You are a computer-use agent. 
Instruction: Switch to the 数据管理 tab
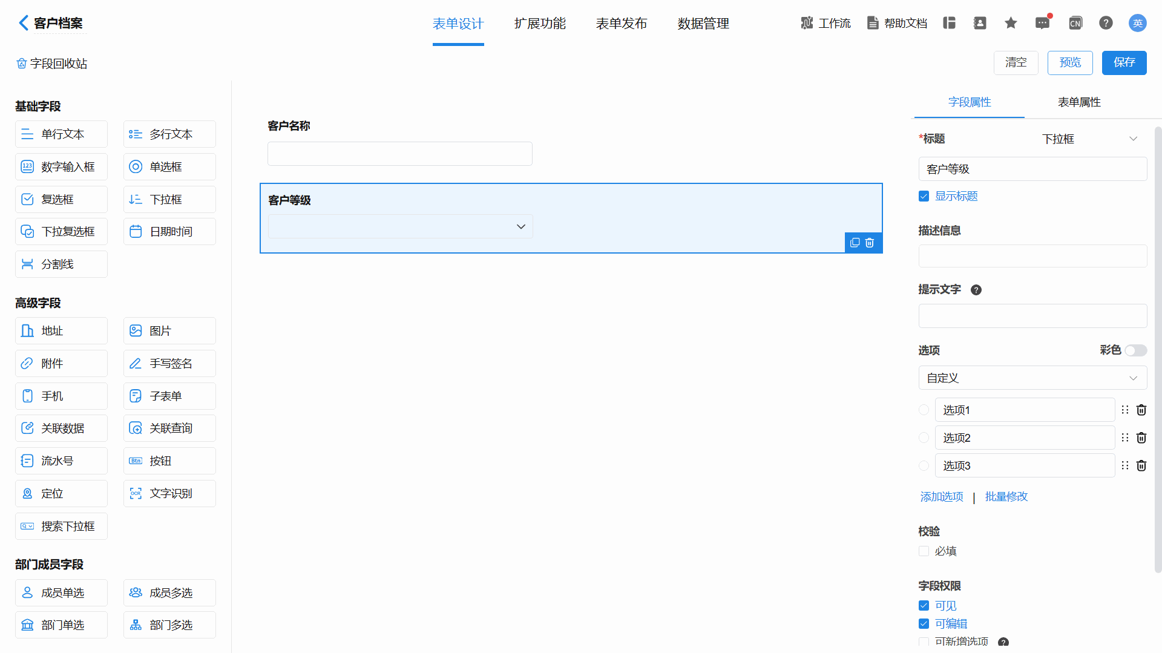point(703,24)
